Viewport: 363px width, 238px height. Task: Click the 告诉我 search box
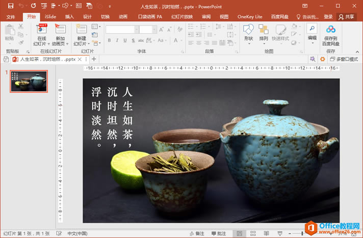click(x=307, y=17)
